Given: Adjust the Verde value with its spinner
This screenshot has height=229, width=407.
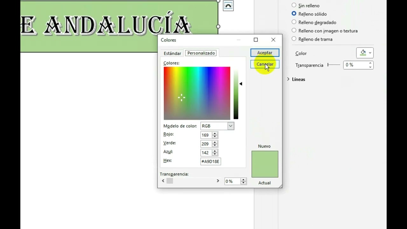Looking at the screenshot, I should click(x=215, y=144).
